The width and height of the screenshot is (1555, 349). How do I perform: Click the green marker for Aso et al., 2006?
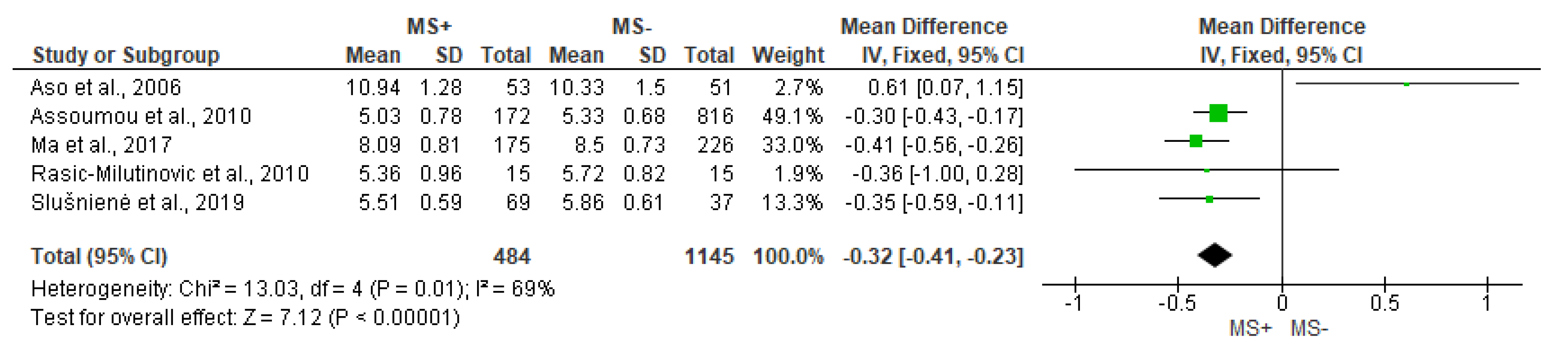coord(1406,84)
